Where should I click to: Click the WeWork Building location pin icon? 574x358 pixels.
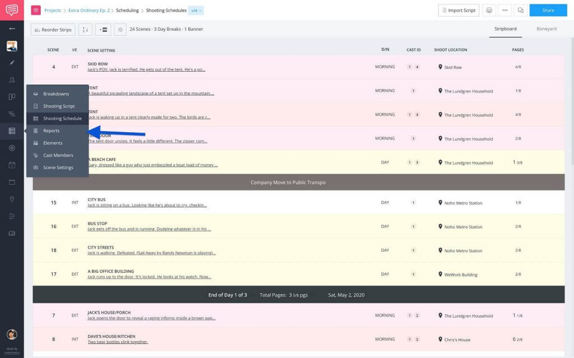[x=440, y=274]
